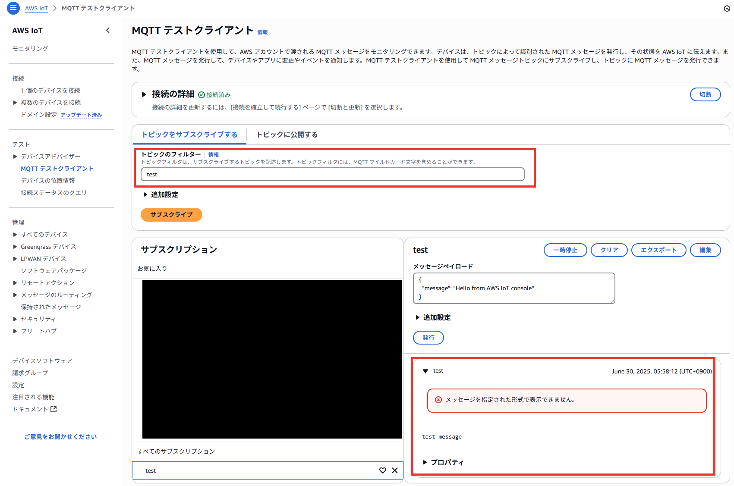The image size is (734, 486).
Task: Expand 接続の詳細 section
Action: [x=144, y=94]
